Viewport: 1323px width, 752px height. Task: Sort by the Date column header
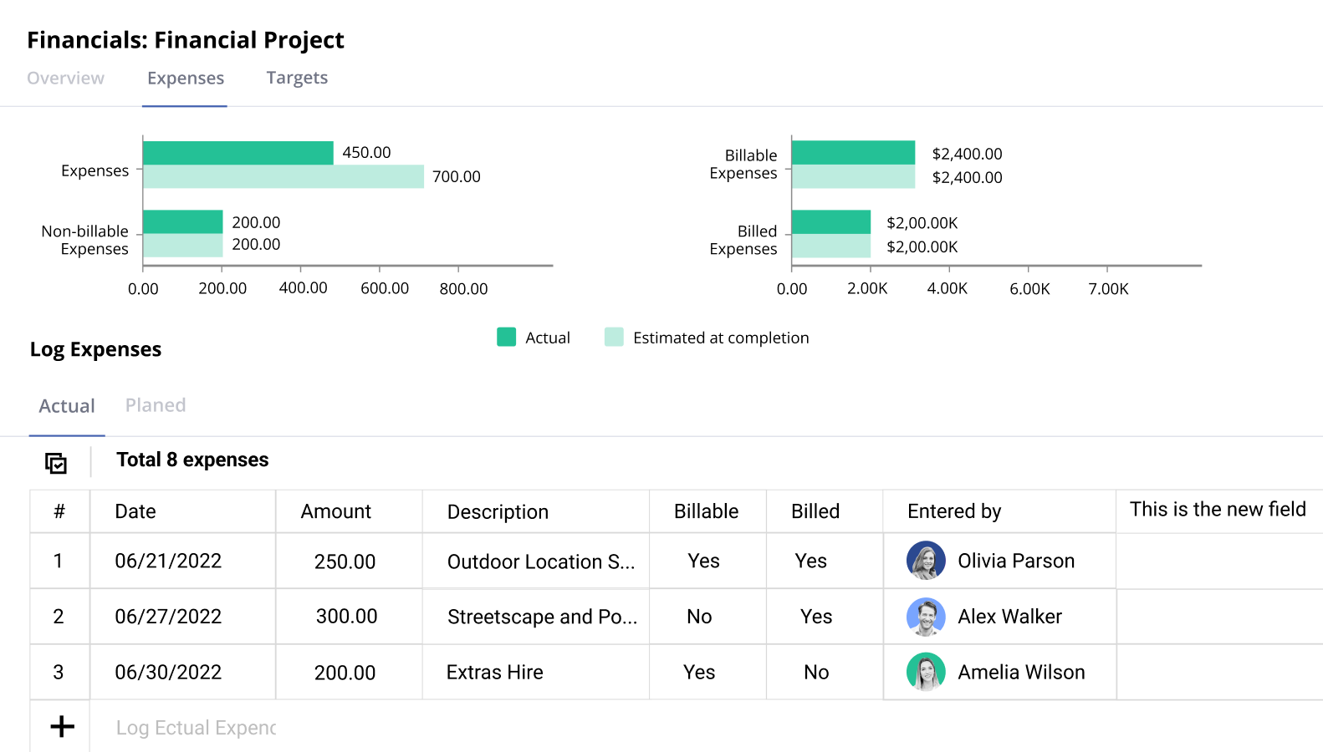pos(135,511)
